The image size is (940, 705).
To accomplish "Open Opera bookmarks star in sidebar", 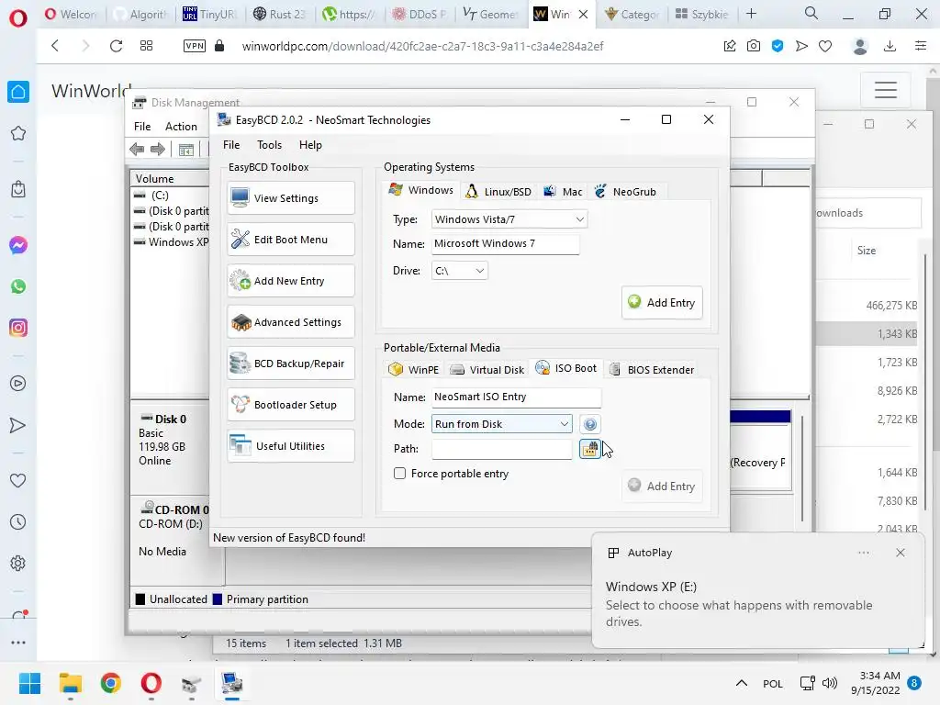I will [18, 133].
